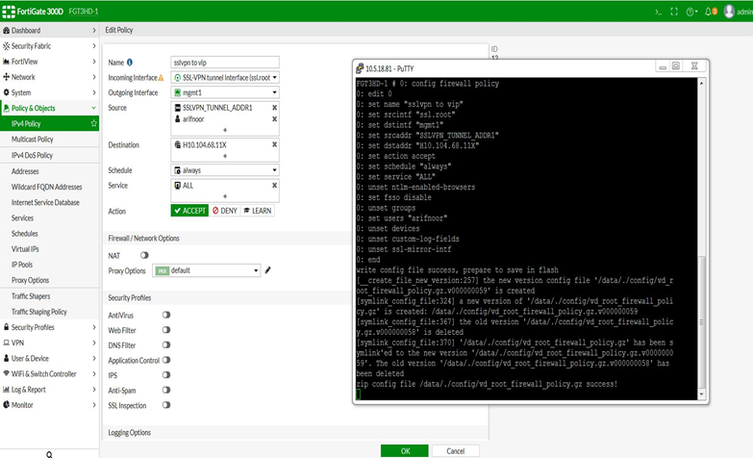Open the help question mark menu
This screenshot has height=458, width=753.
pyautogui.click(x=692, y=12)
